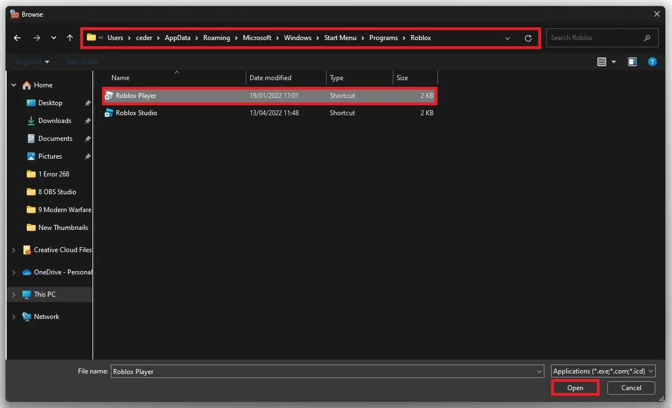The image size is (672, 408).
Task: Open view options dropdown arrow
Action: pos(613,62)
